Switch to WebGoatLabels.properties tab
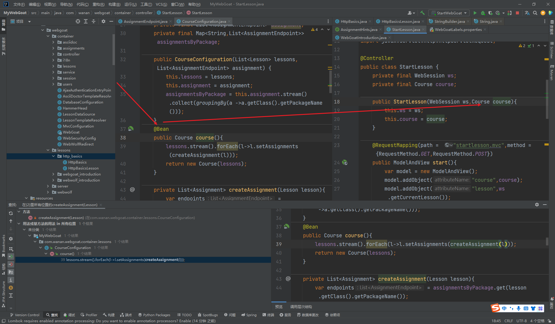 point(458,29)
